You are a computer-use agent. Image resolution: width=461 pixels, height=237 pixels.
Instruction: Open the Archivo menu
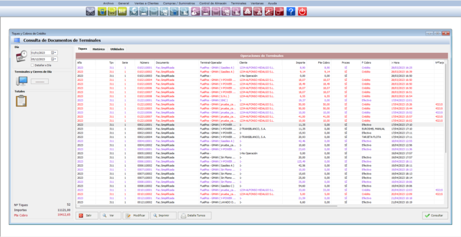(108, 3)
